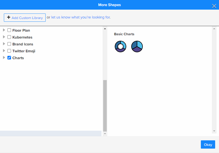Open 'let us know what you're looking for' link
The height and width of the screenshot is (153, 219).
click(81, 17)
